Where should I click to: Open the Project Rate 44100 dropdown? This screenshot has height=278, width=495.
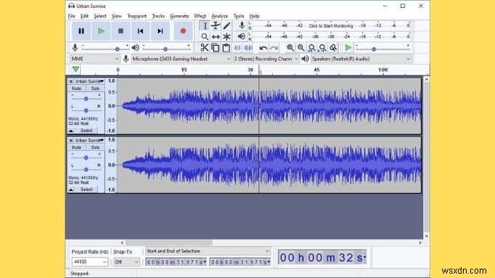[x=90, y=261]
